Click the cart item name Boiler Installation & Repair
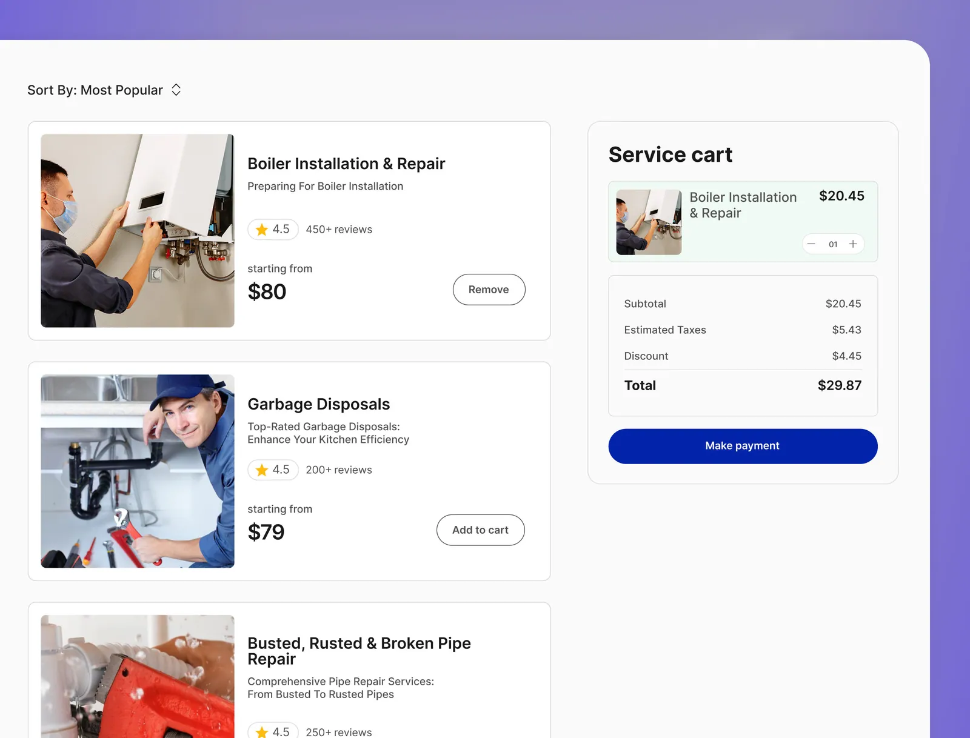970x738 pixels. tap(743, 205)
